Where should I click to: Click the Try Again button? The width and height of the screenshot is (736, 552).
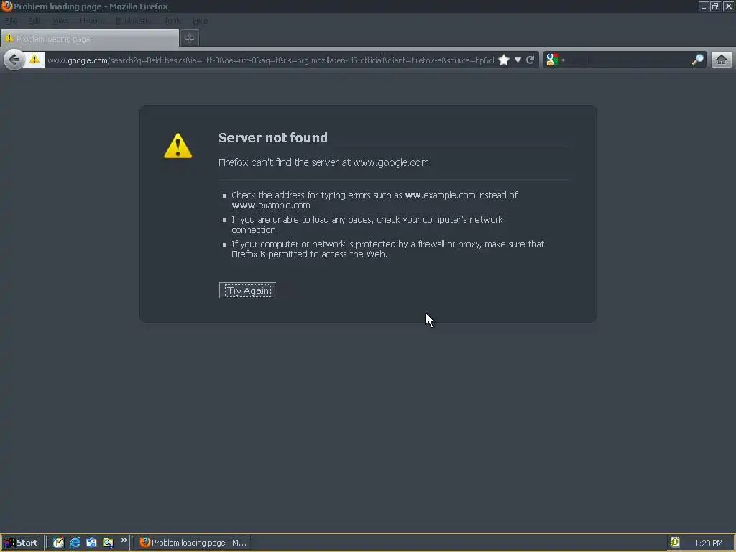click(247, 290)
